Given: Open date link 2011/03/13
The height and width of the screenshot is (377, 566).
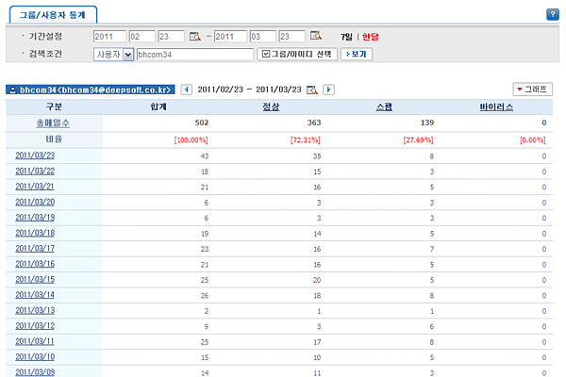Looking at the screenshot, I should pyautogui.click(x=35, y=311).
